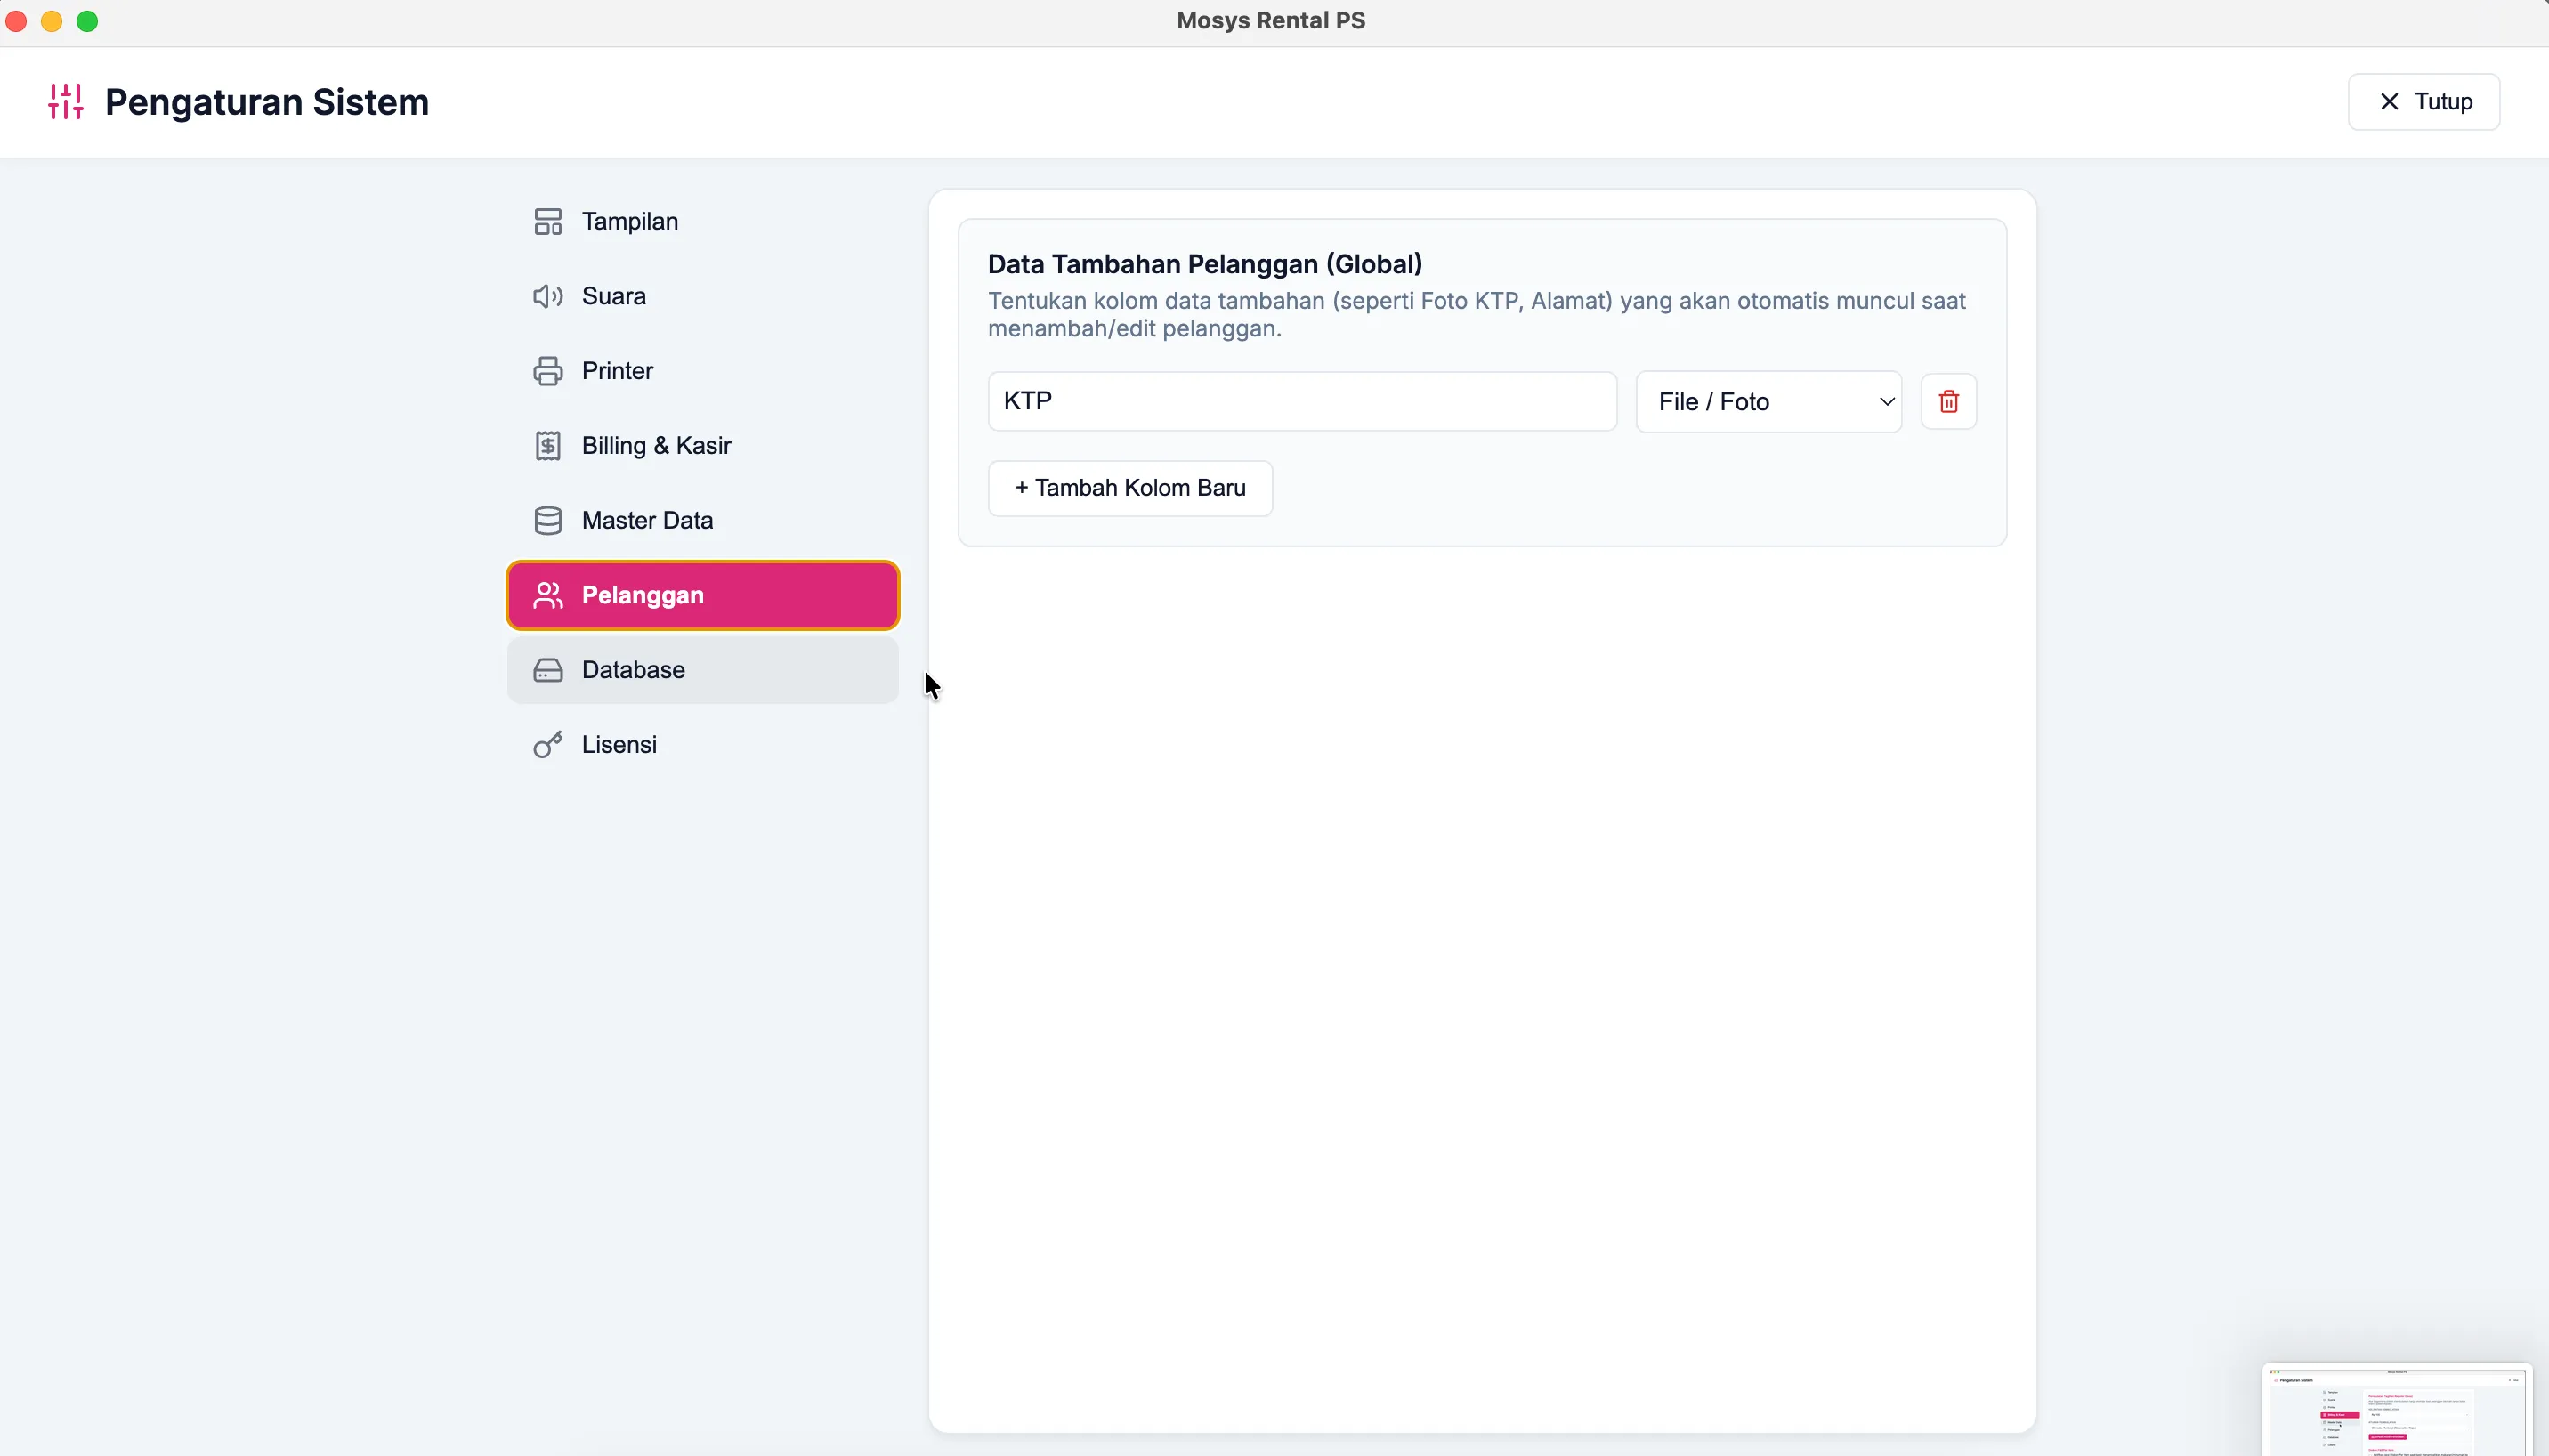Click the Data Tambahan Pelanggan (Global) heading
This screenshot has width=2549, height=1456.
point(1204,264)
